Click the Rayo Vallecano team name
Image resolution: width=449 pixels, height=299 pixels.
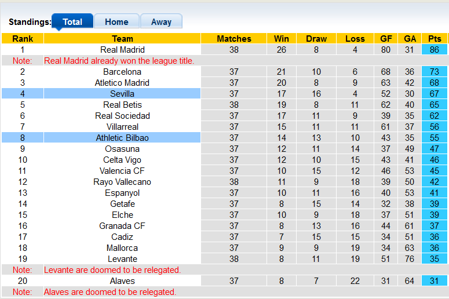(x=122, y=182)
